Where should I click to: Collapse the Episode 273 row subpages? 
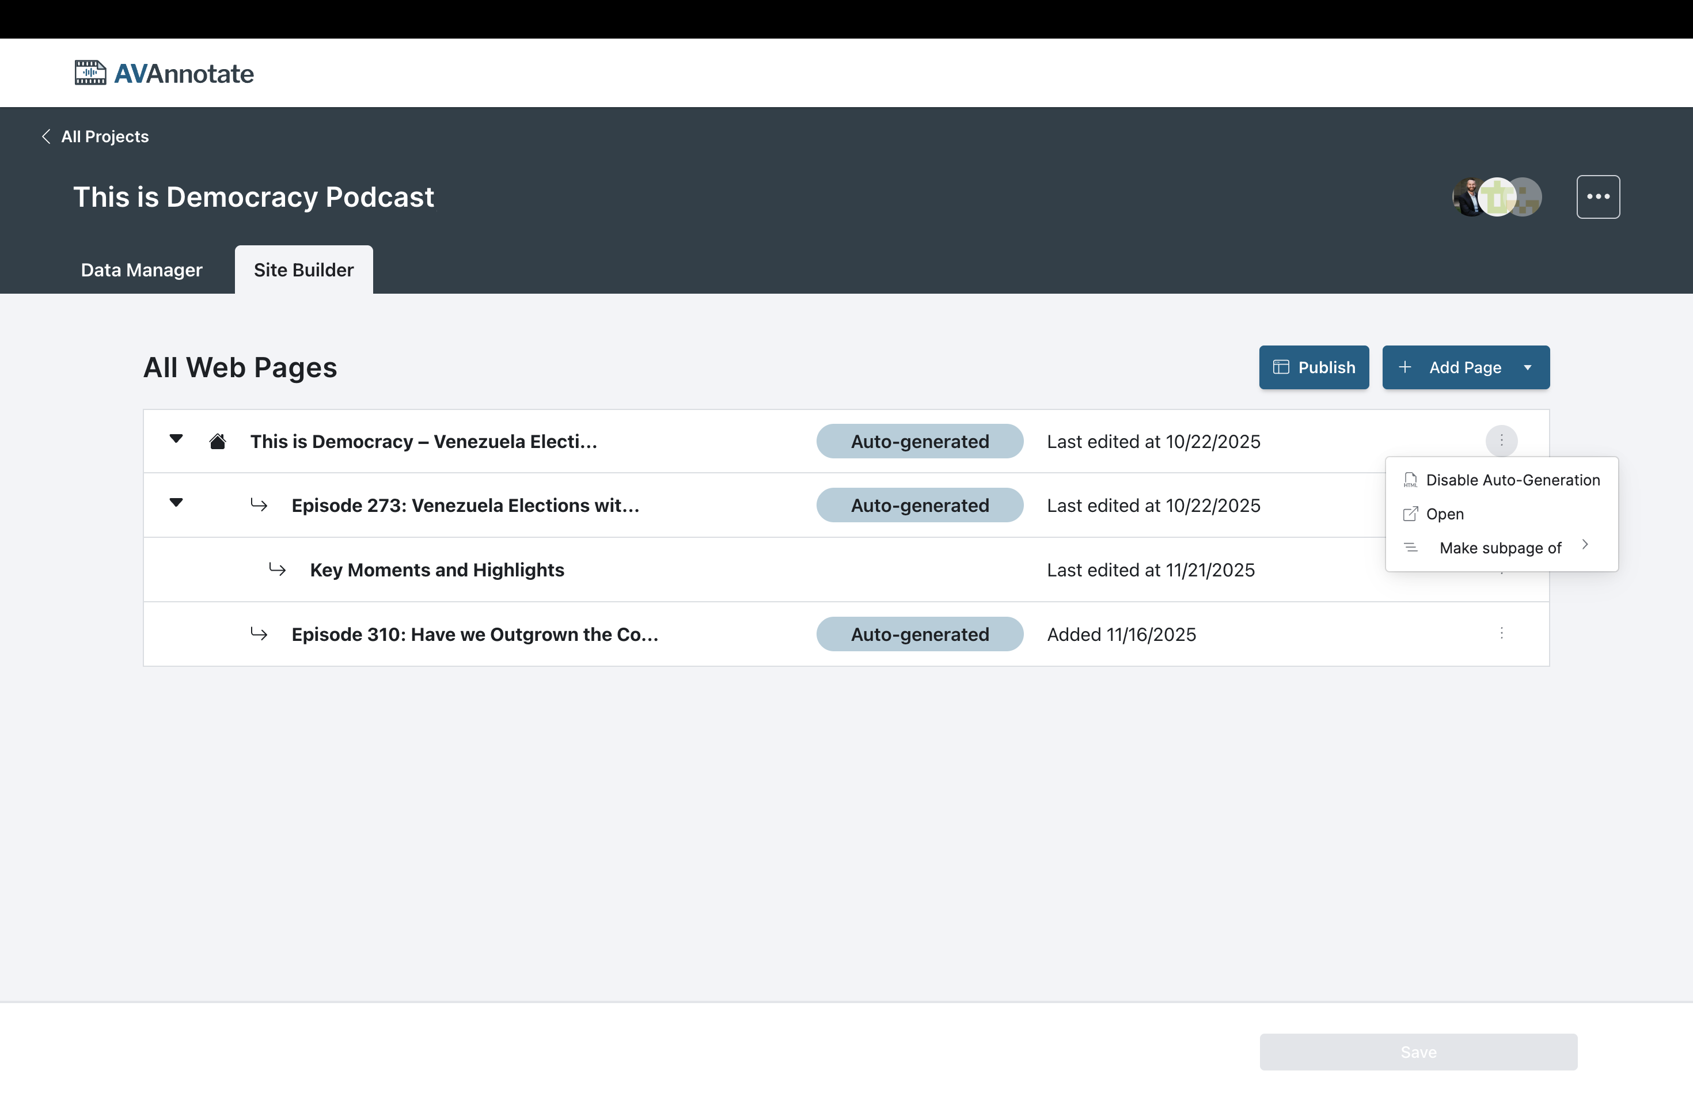176,503
